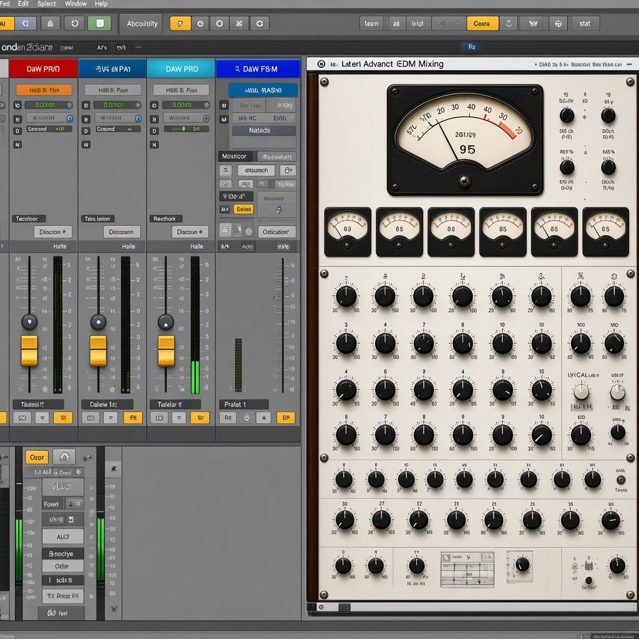Click the small icon button above the right master meter scale
639x639 pixels.
(114, 469)
